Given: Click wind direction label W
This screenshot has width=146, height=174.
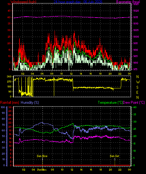Looking at the screenshot, I should click(138, 82).
